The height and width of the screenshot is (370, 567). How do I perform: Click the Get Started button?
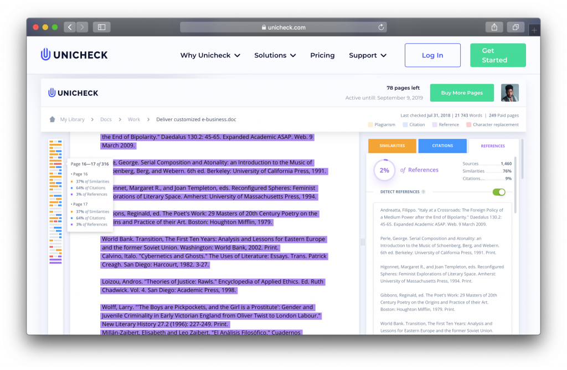coord(498,55)
